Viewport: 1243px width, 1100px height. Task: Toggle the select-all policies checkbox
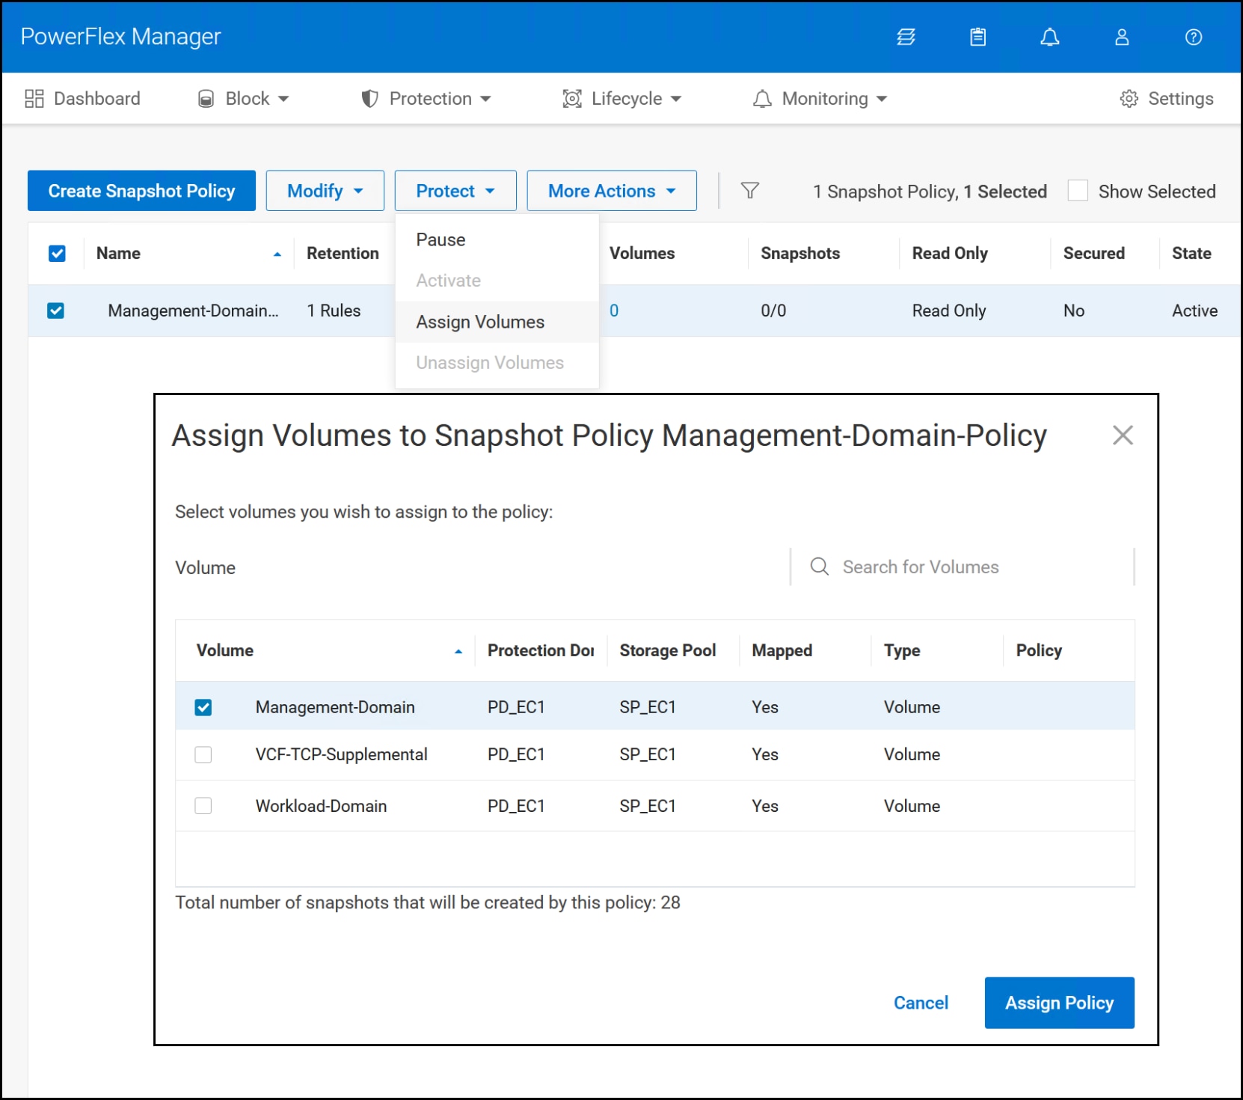[57, 254]
